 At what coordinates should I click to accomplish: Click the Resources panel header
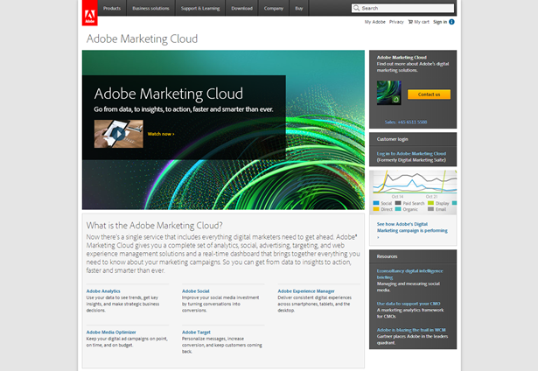387,256
